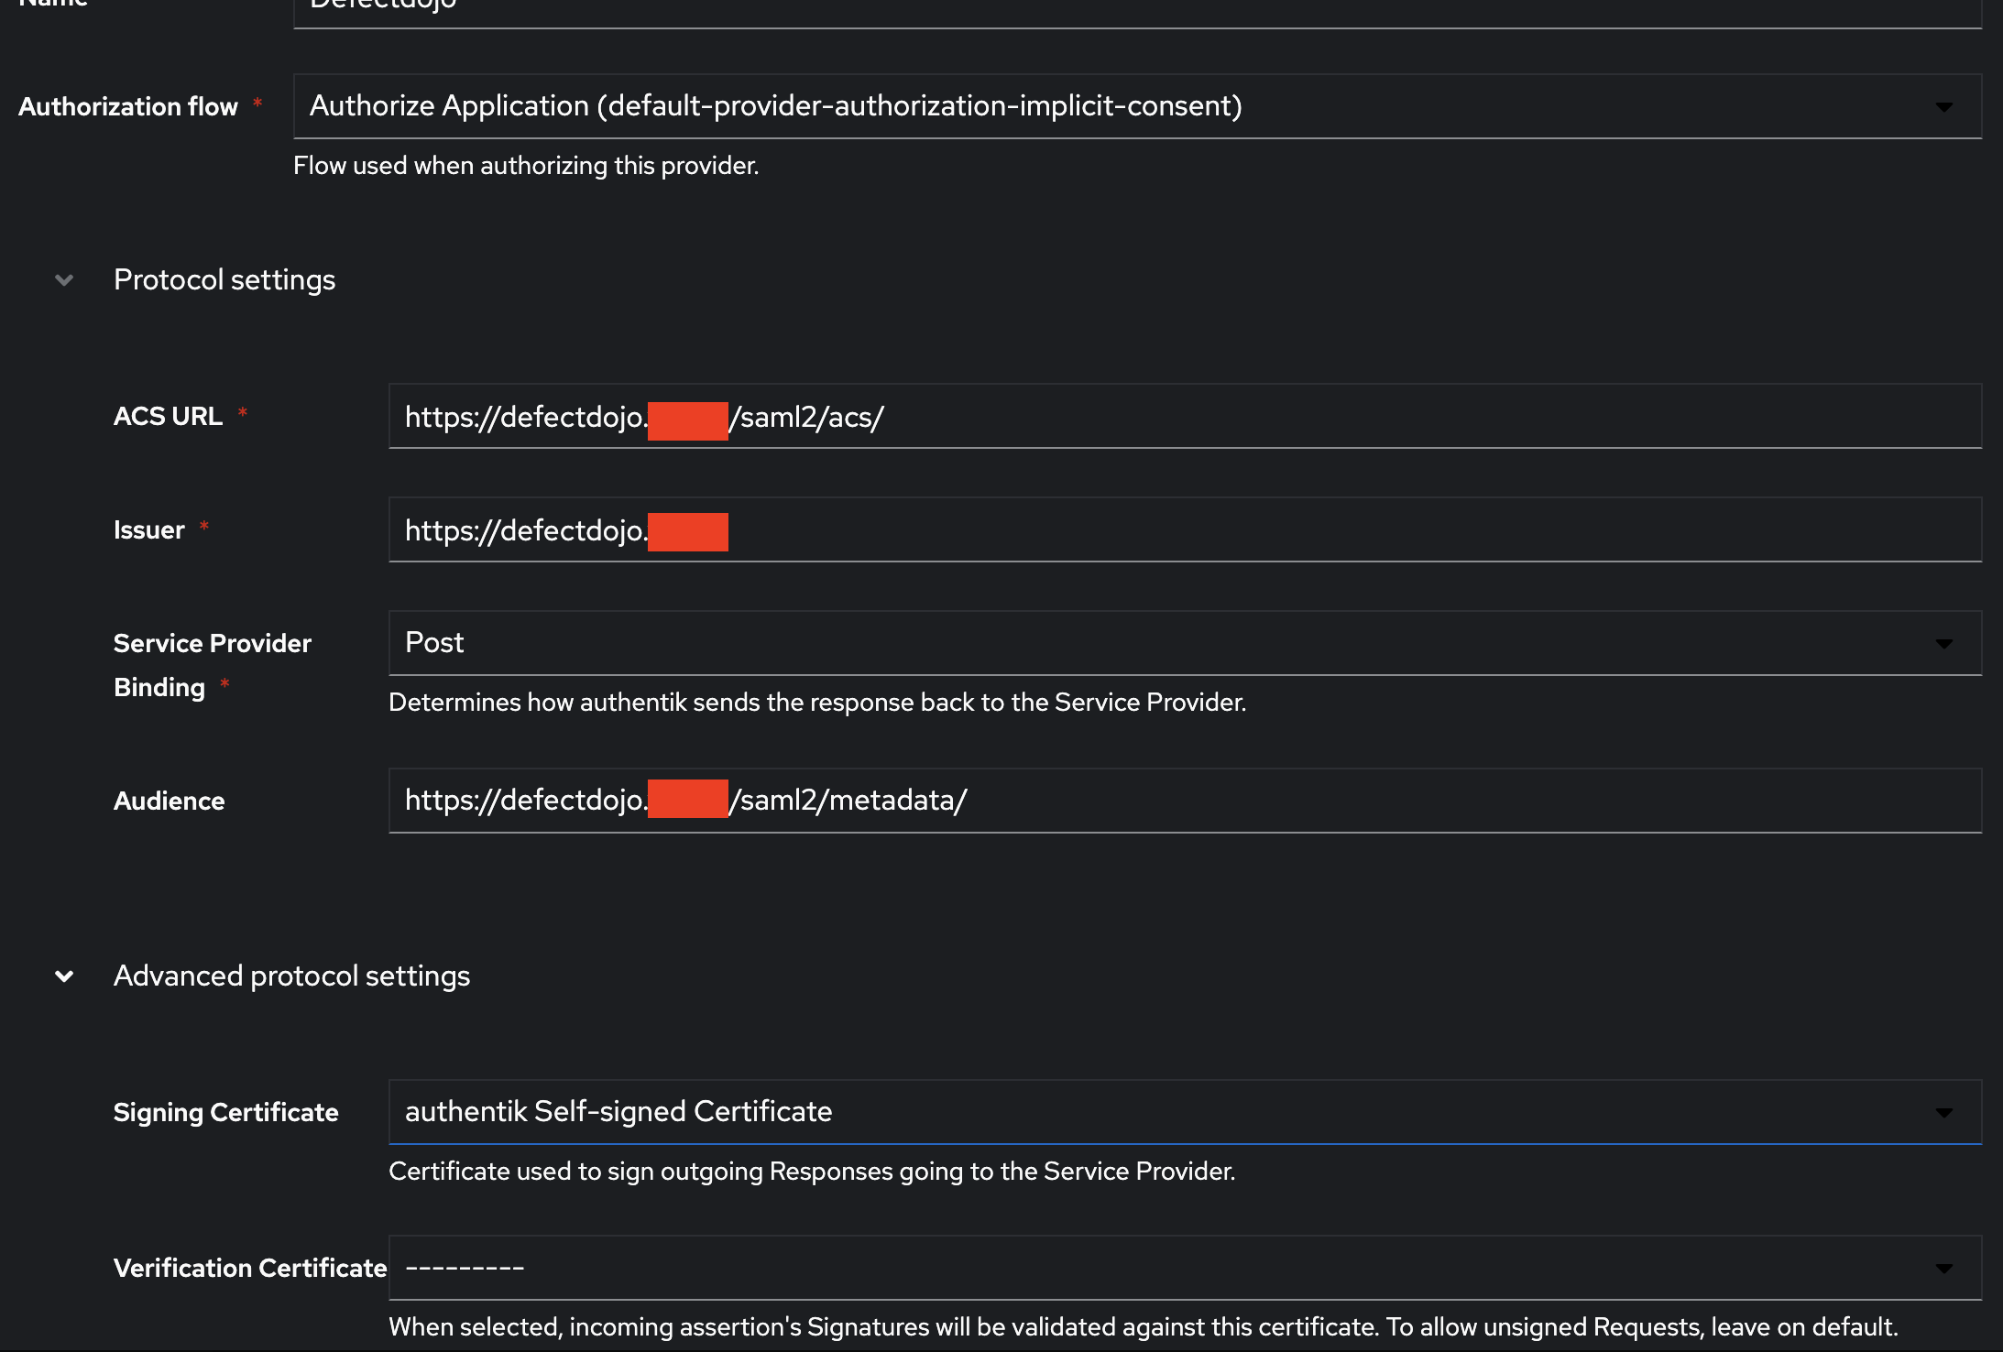Click the Name input field at top
Image resolution: width=2003 pixels, height=1352 pixels.
click(x=1137, y=13)
